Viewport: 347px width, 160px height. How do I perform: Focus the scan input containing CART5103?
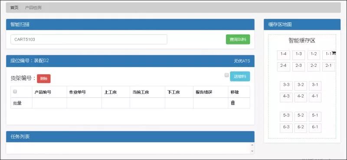point(89,39)
